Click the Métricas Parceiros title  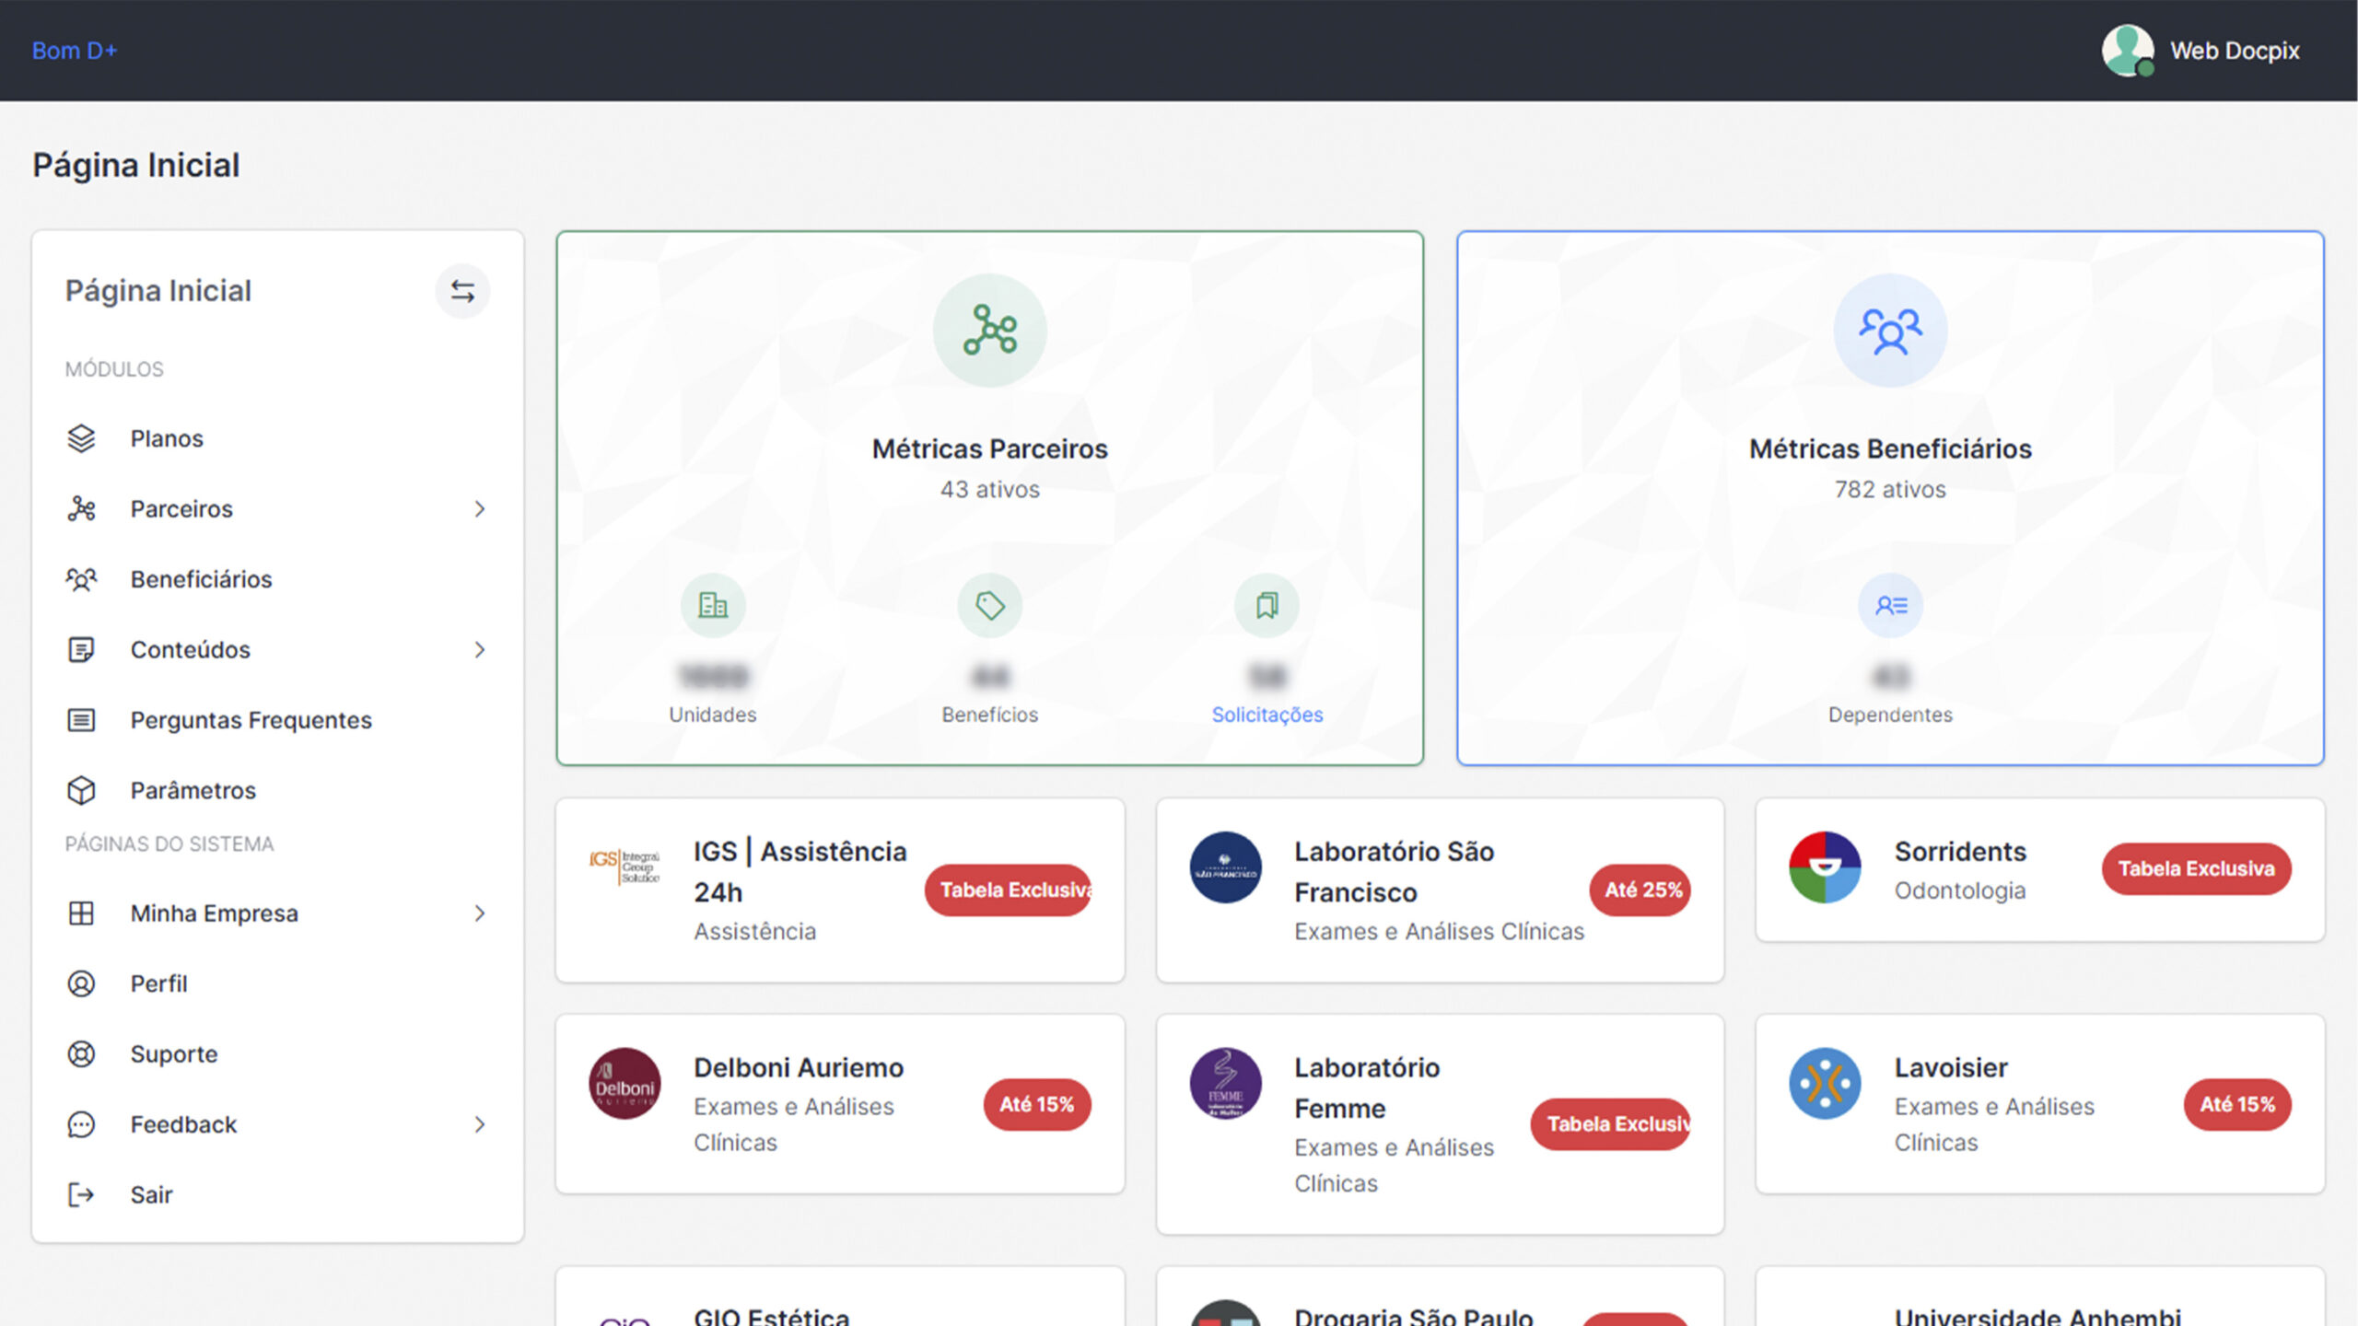tap(990, 448)
